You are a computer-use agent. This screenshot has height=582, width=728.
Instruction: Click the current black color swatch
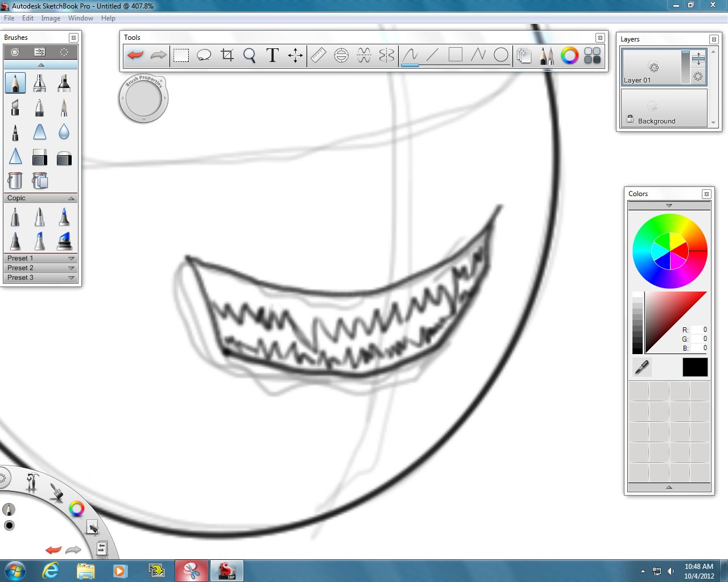[x=695, y=367]
